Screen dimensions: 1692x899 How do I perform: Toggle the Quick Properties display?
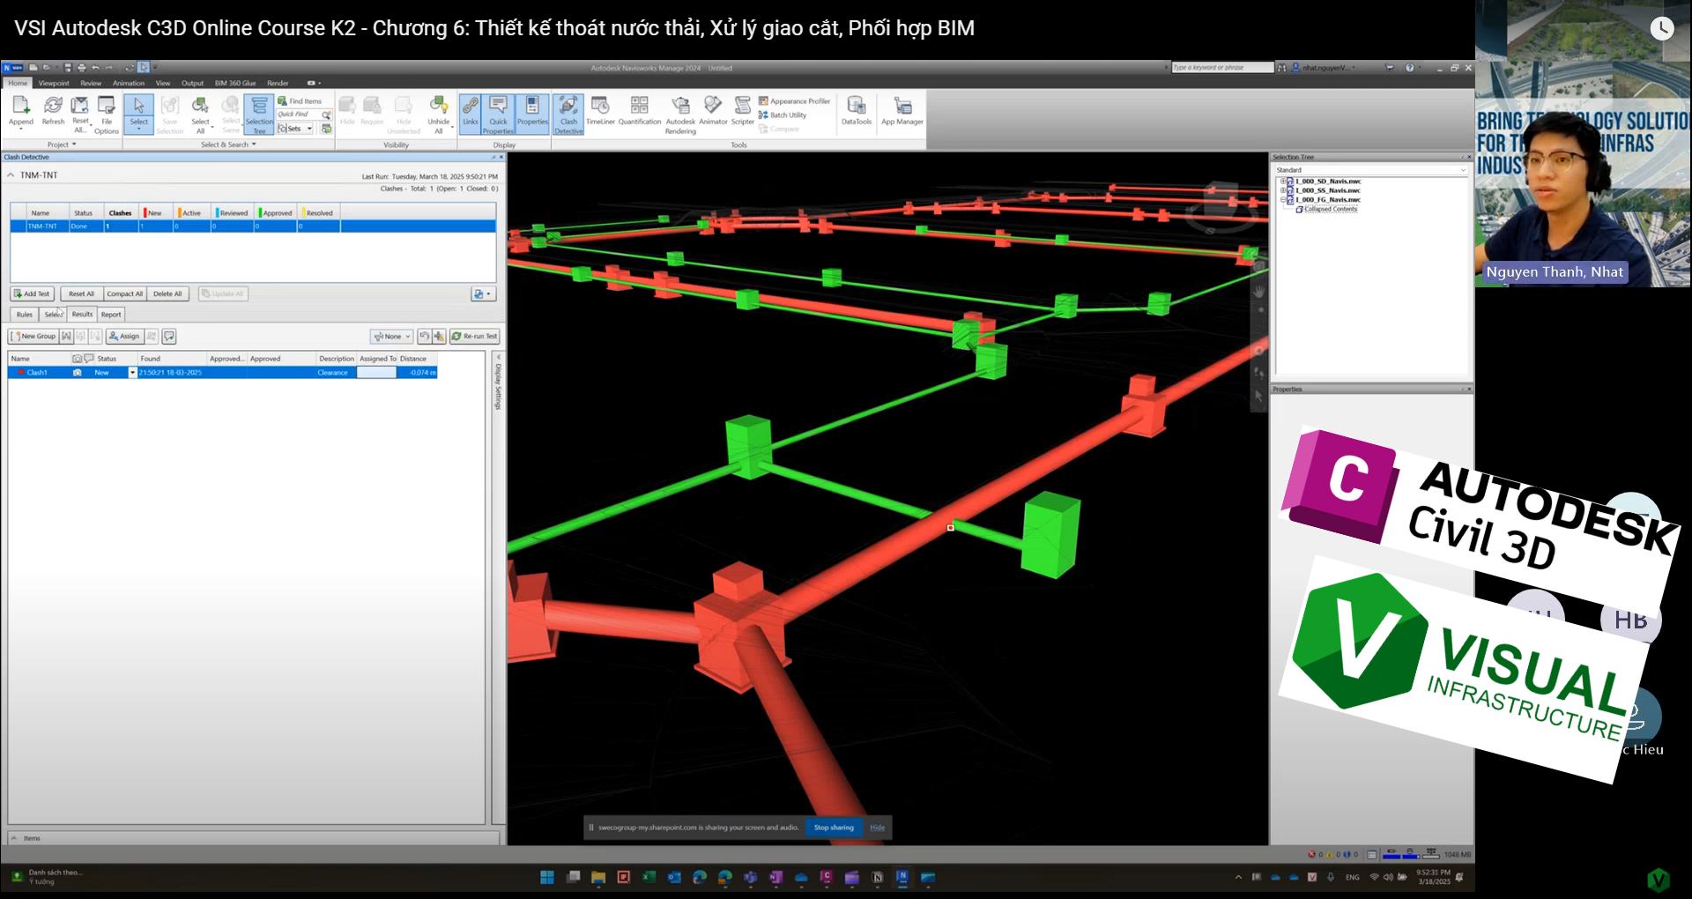click(498, 115)
